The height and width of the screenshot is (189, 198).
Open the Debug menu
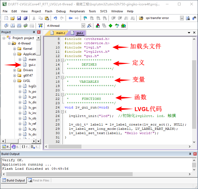point(61,11)
